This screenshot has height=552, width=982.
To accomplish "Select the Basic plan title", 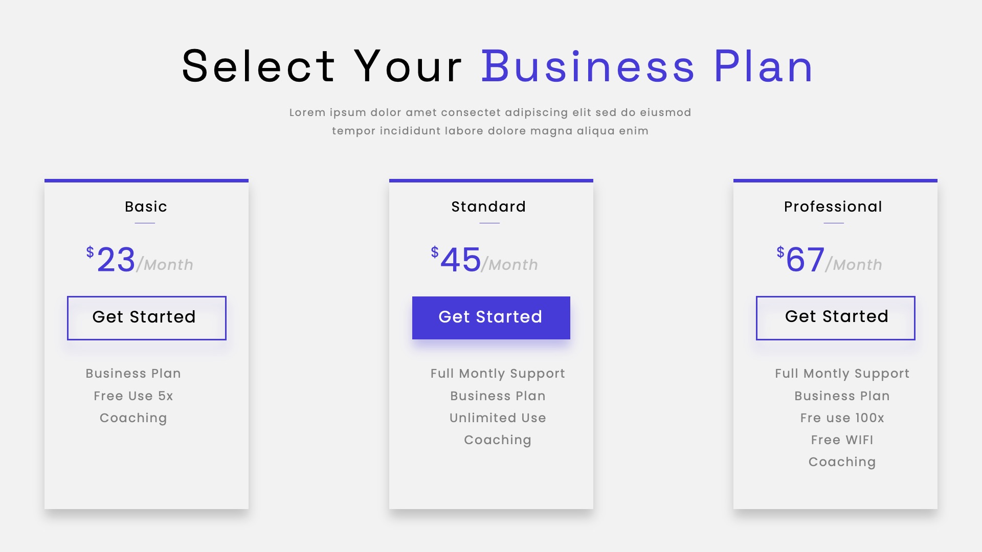I will pos(146,206).
